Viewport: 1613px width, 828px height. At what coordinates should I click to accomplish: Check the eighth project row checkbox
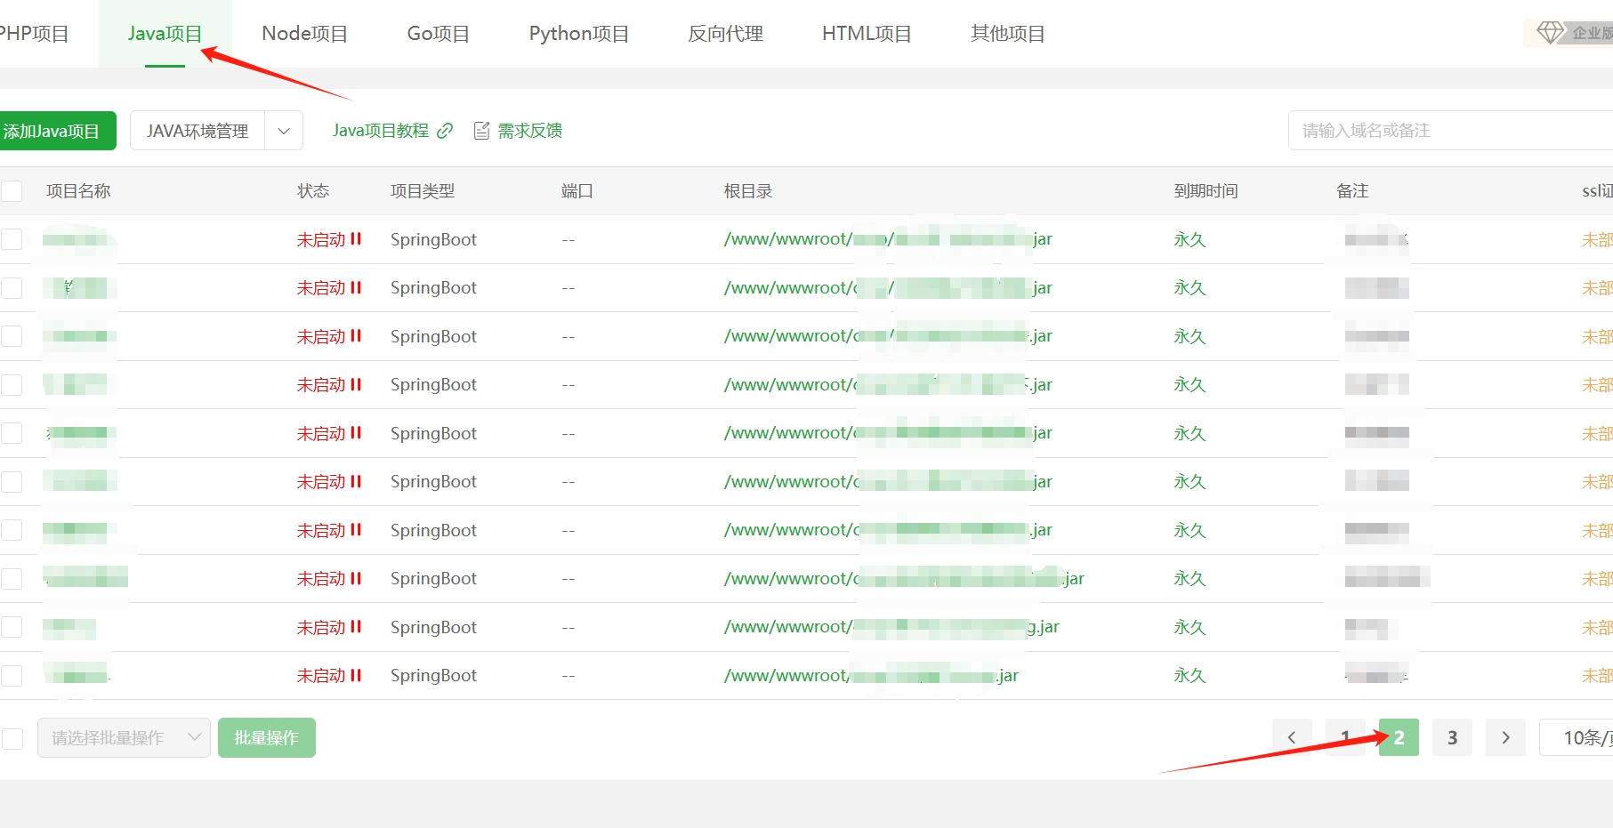[x=12, y=579]
